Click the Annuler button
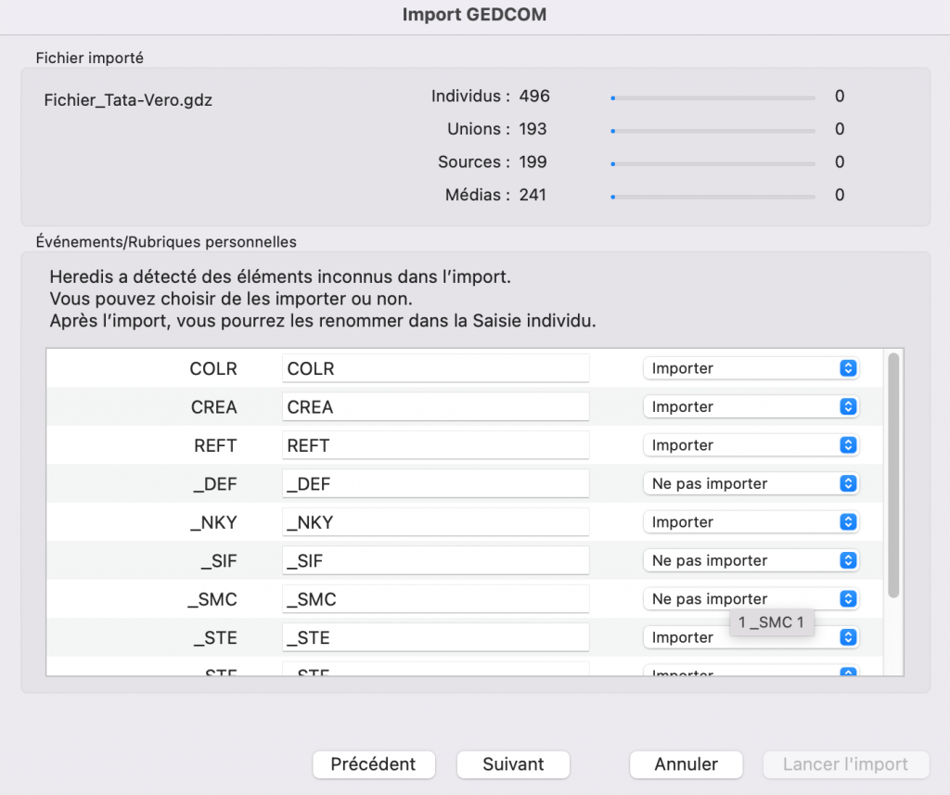This screenshot has width=950, height=795. (x=686, y=764)
